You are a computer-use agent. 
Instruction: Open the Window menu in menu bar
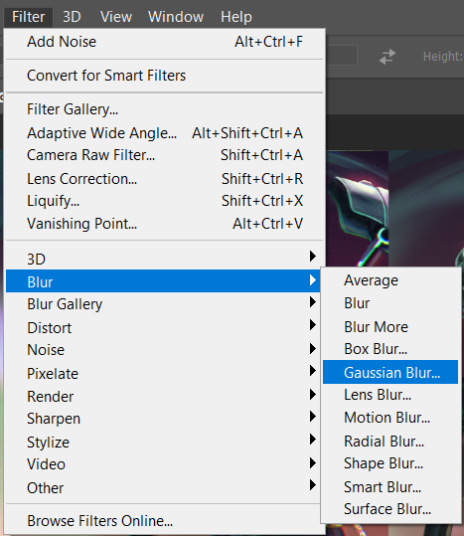point(176,17)
